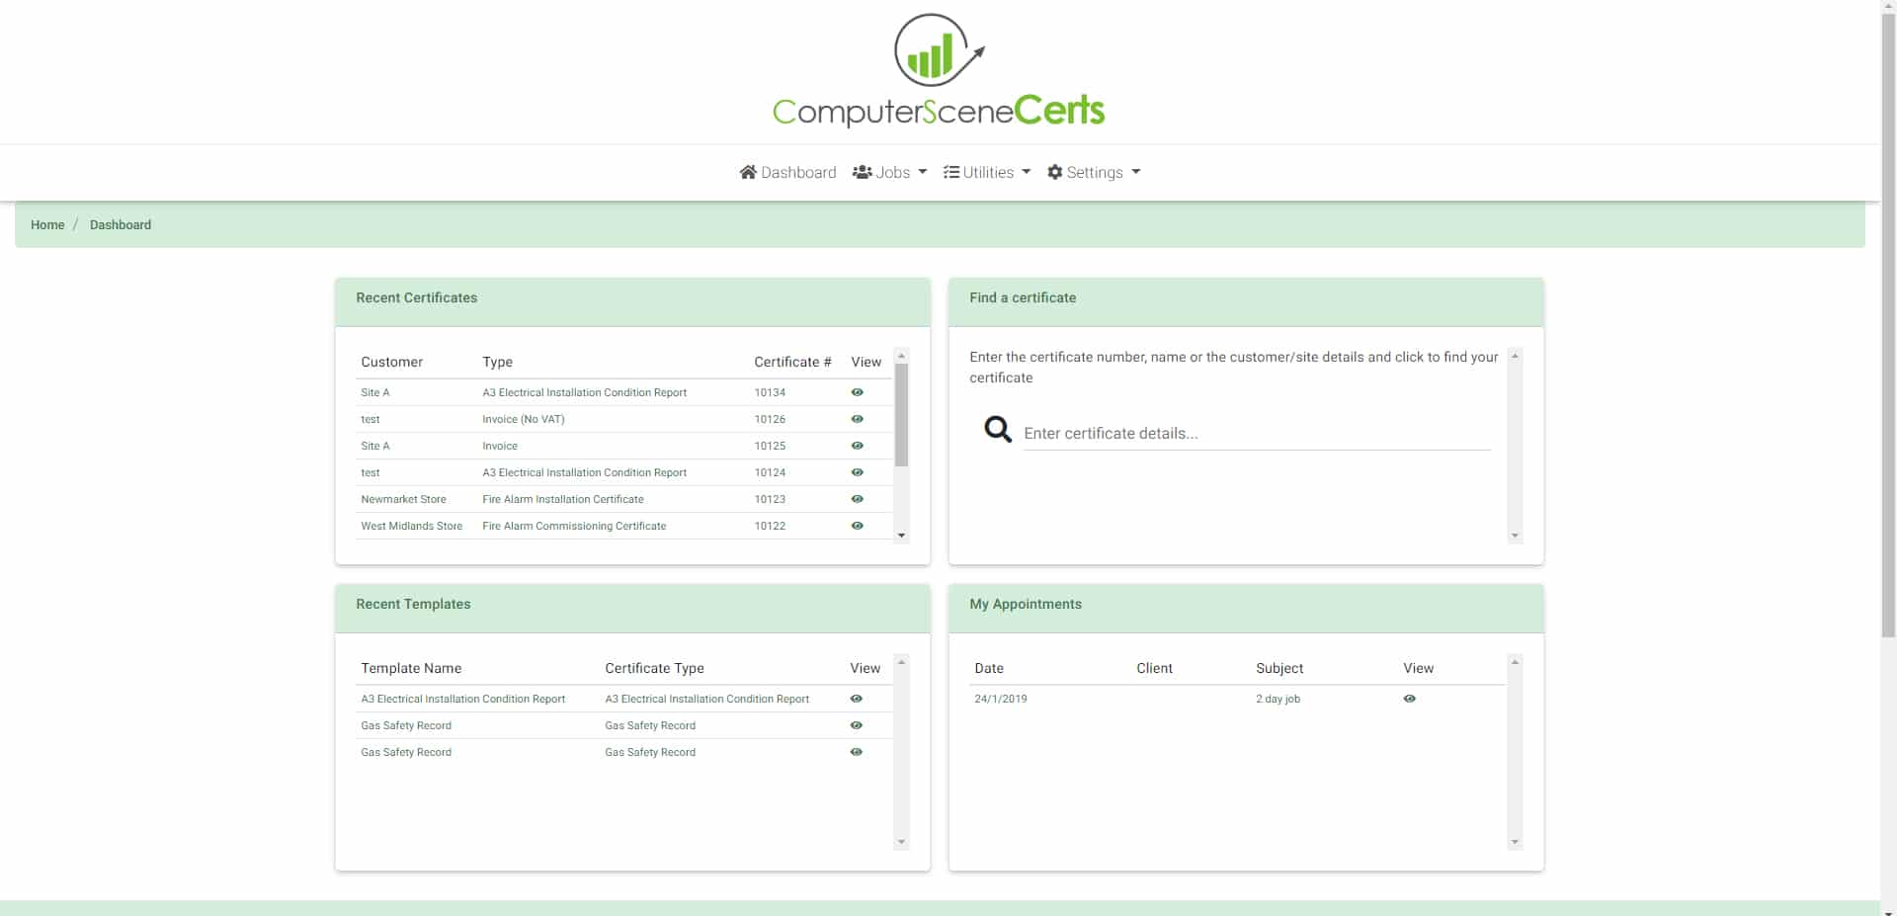View West Midlands Store certificate eye icon
This screenshot has height=916, width=1897.
click(857, 526)
